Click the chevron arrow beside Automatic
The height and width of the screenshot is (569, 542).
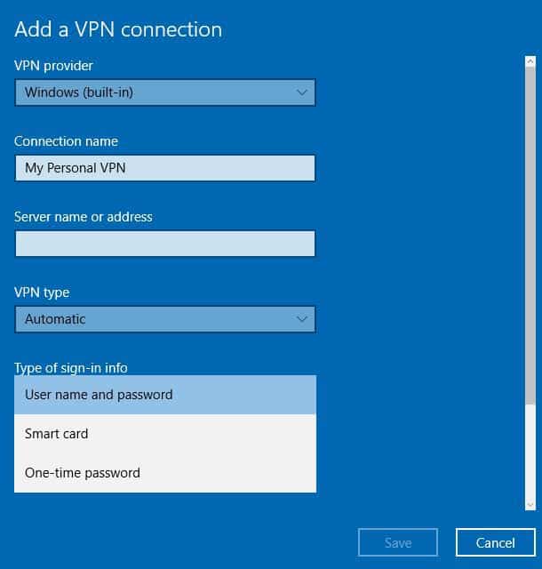point(302,319)
